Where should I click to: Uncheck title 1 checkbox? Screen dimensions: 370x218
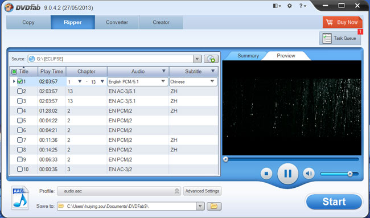(20, 81)
